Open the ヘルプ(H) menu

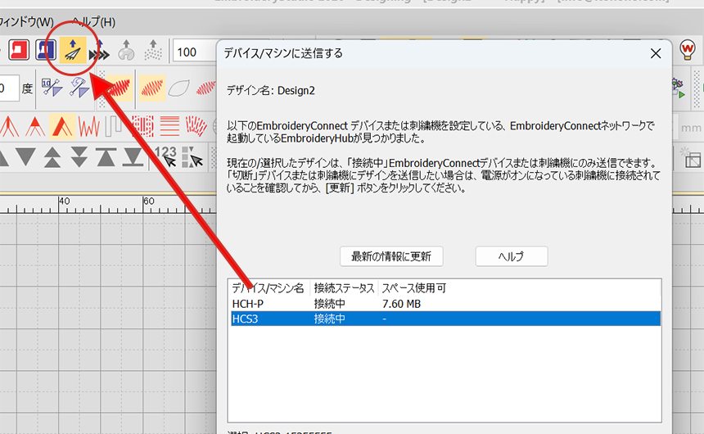94,21
